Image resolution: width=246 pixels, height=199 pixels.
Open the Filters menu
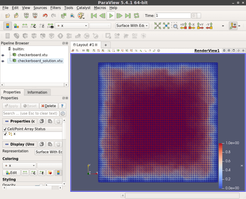[x=56, y=8]
